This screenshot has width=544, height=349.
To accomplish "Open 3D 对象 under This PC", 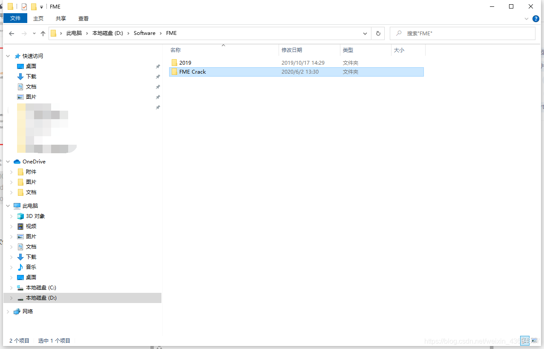I will 35,216.
